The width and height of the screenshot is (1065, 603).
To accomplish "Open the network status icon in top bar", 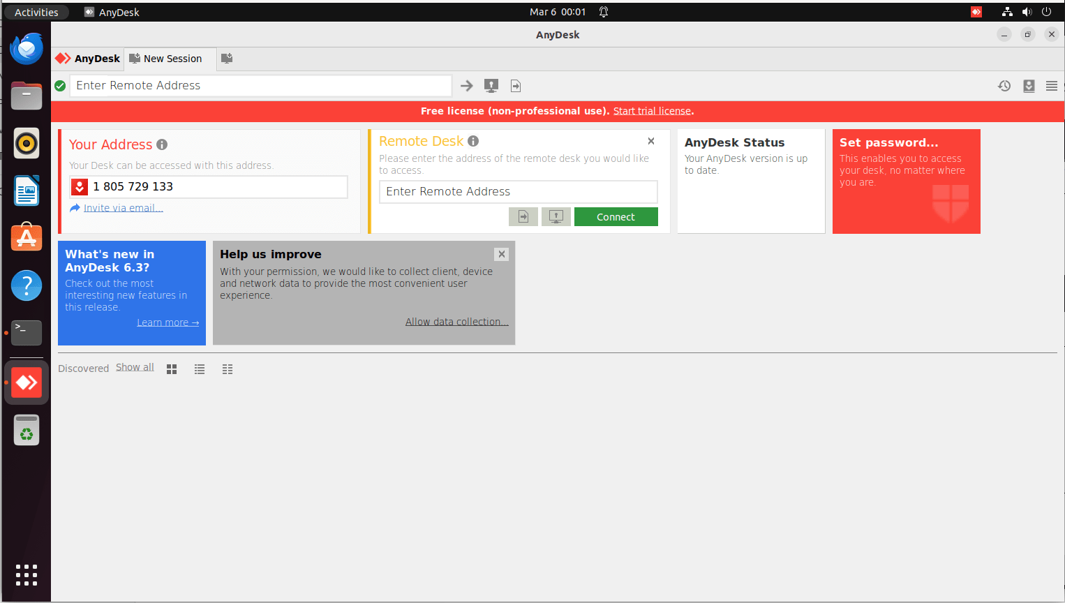I will 1007,12.
